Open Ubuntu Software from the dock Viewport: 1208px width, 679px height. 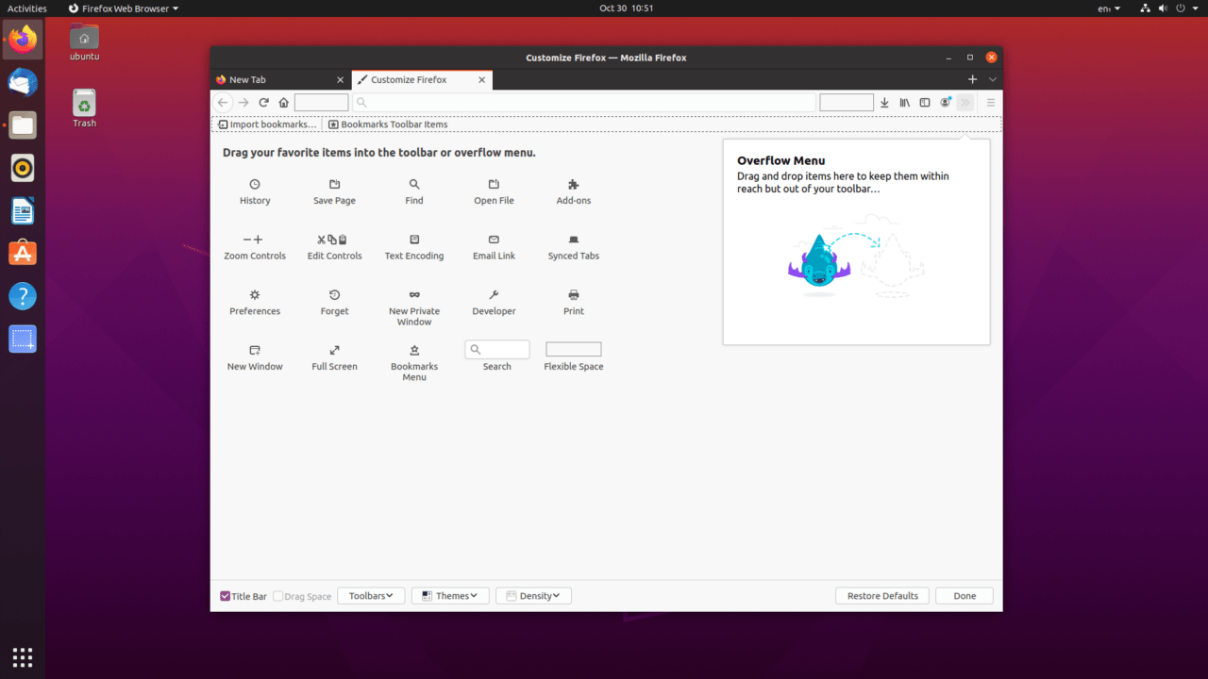tap(23, 253)
